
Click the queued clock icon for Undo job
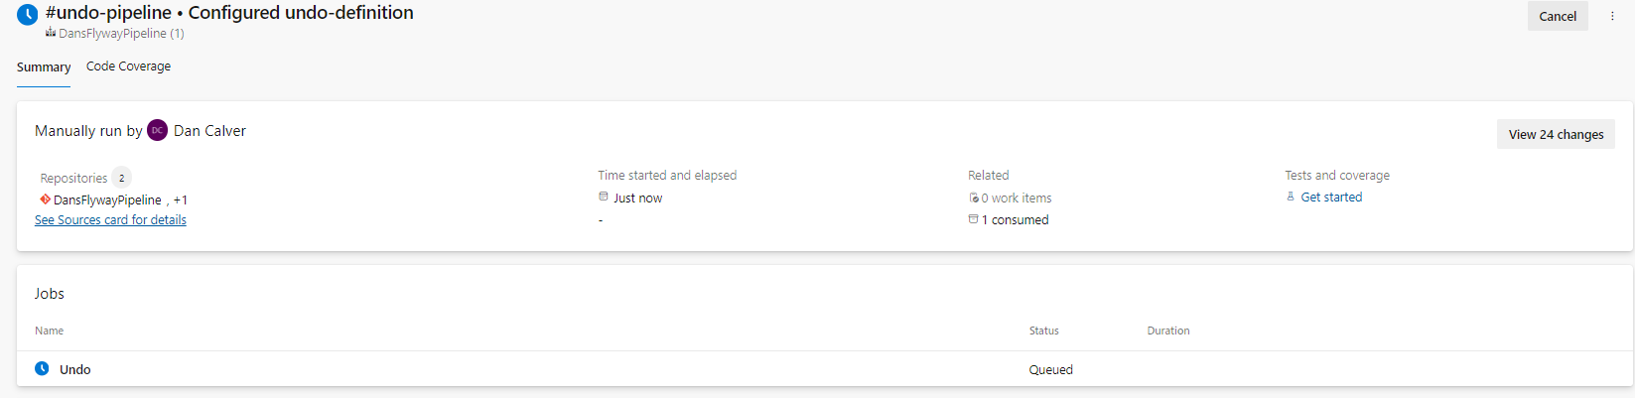pyautogui.click(x=42, y=368)
